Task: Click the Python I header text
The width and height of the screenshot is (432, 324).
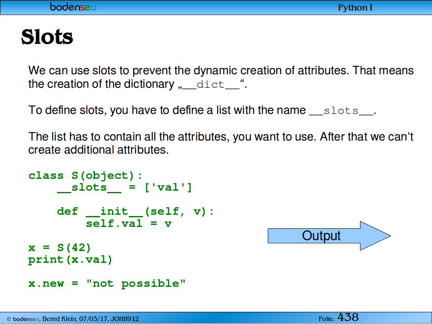Action: 355,8
